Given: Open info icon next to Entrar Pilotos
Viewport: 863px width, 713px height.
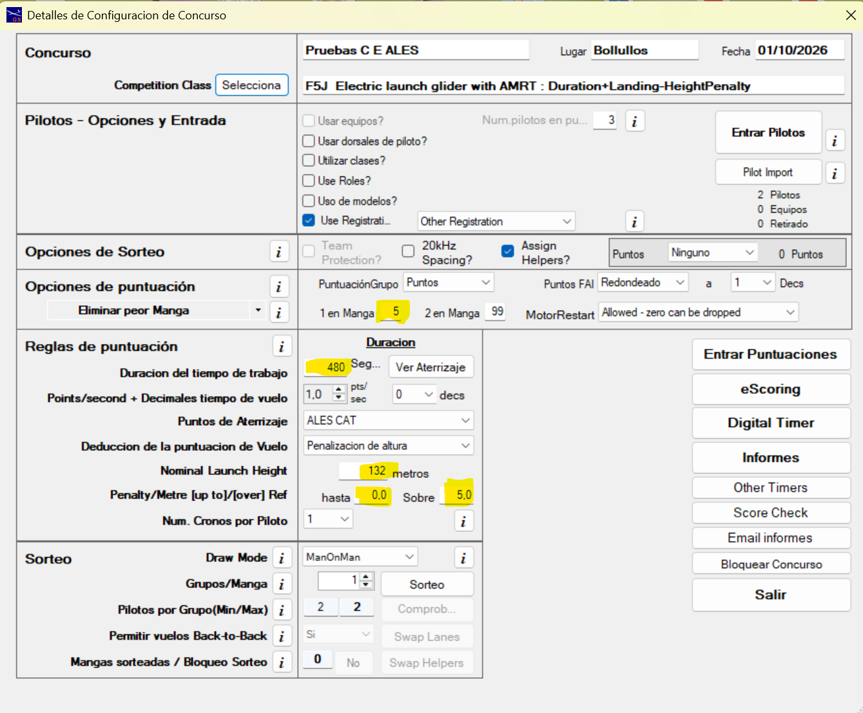Looking at the screenshot, I should click(x=835, y=140).
